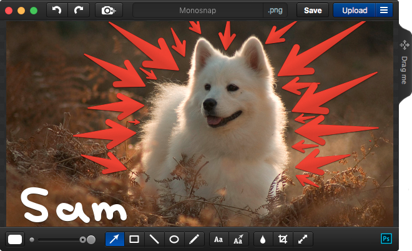The width and height of the screenshot is (412, 251).
Task: Click the Save button
Action: tap(313, 10)
